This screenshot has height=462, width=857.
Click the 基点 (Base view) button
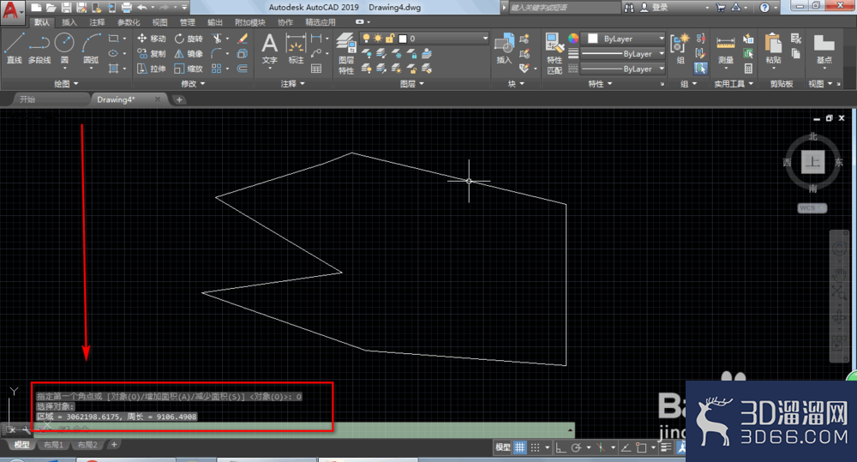coord(823,49)
